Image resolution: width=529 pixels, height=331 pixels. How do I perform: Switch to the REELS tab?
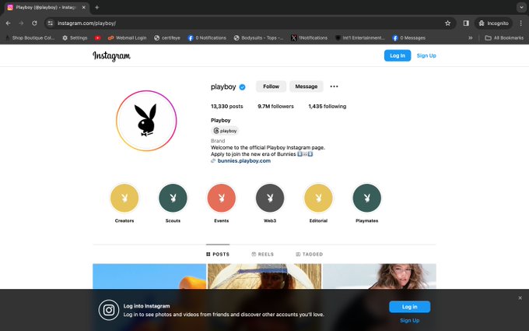[x=263, y=255]
